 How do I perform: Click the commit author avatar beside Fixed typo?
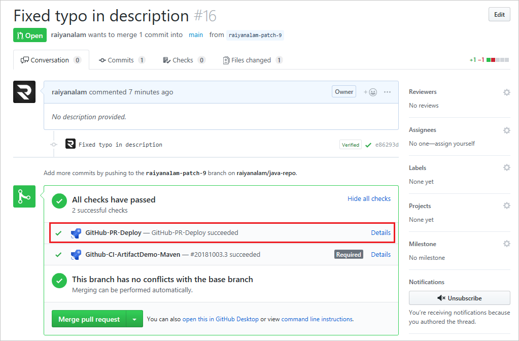71,144
